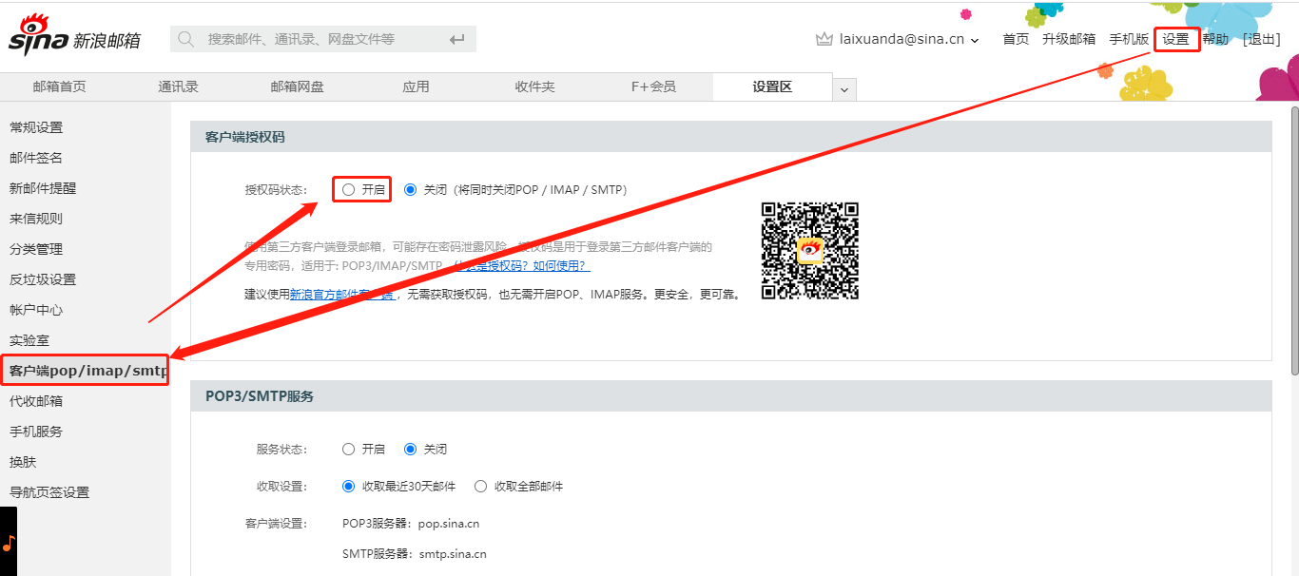Choose 收取最近30天邮件 option
This screenshot has height=576, width=1299.
click(x=348, y=486)
